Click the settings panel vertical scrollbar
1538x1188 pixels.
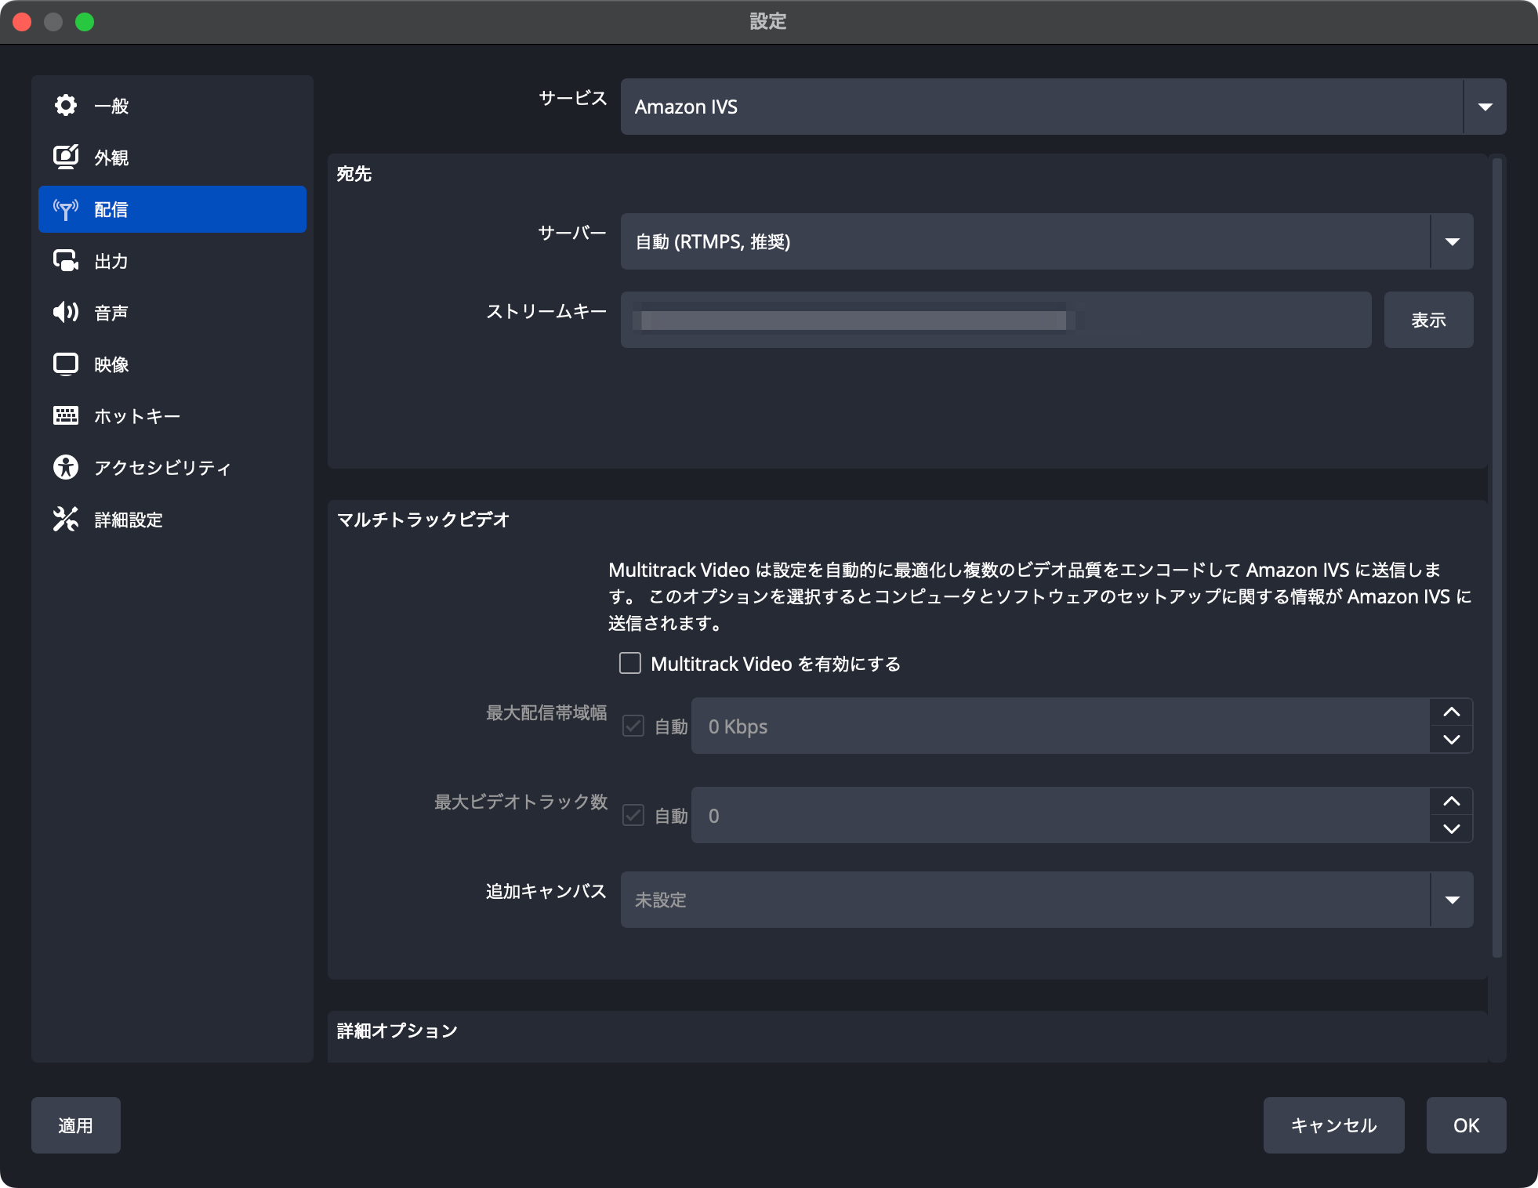[x=1496, y=556]
